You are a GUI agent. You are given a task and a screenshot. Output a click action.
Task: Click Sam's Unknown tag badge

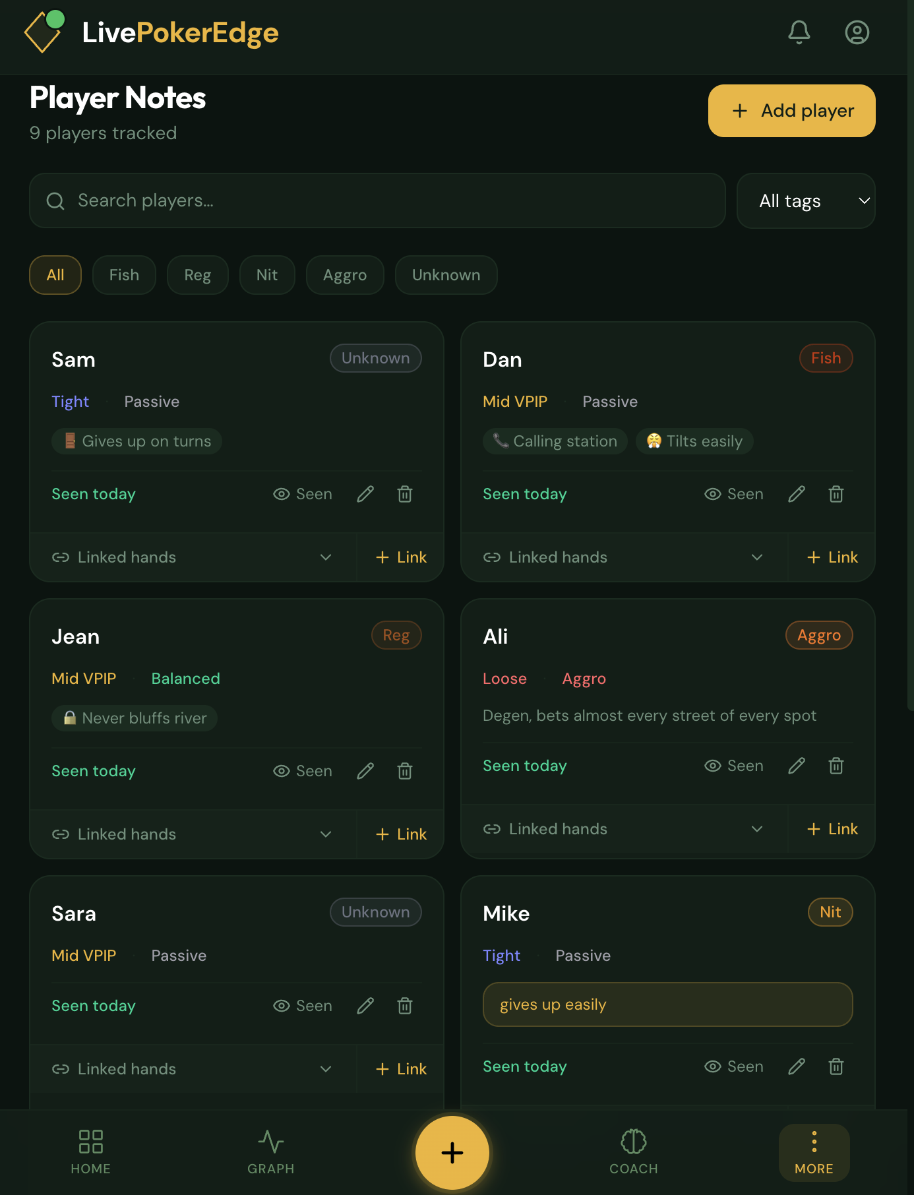coord(375,358)
